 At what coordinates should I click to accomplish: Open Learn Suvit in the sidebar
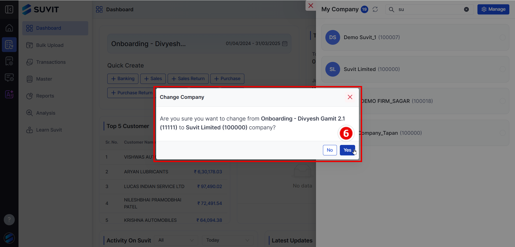[x=55, y=130]
